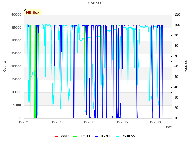Click the Dec 15 x-axis label
The height and width of the screenshot is (142, 190).
122,122
